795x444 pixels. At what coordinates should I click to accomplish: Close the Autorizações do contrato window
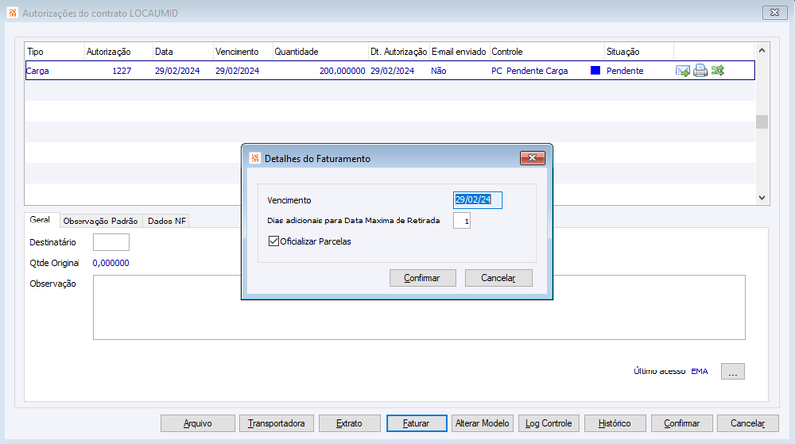(x=775, y=13)
